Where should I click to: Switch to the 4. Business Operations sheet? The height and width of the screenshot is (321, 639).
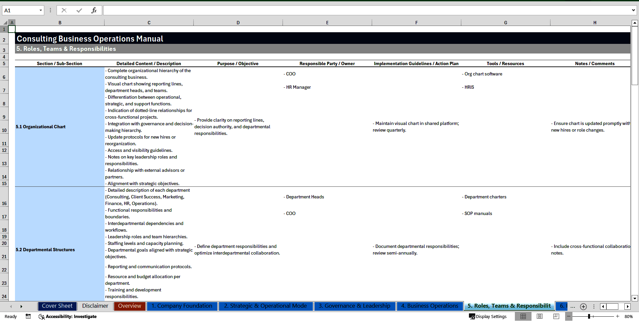coord(429,306)
